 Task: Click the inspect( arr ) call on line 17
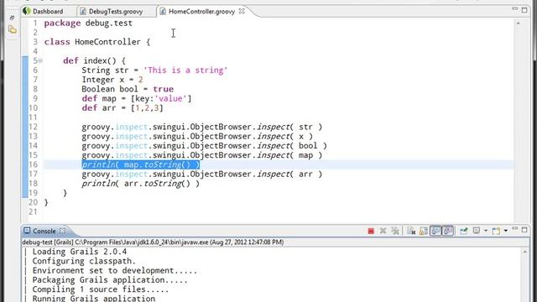289,174
